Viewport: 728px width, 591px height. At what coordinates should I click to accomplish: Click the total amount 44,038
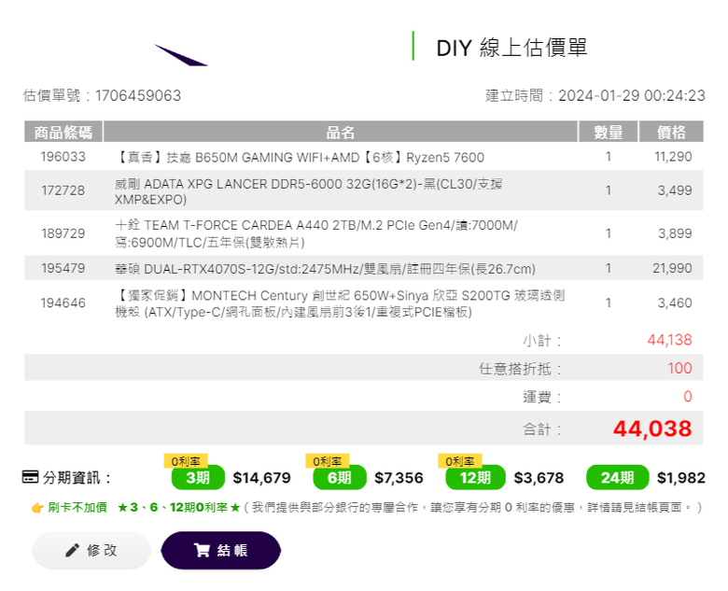[x=652, y=429]
